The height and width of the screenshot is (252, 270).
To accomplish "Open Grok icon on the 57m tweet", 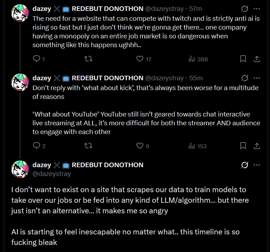I will (x=245, y=8).
